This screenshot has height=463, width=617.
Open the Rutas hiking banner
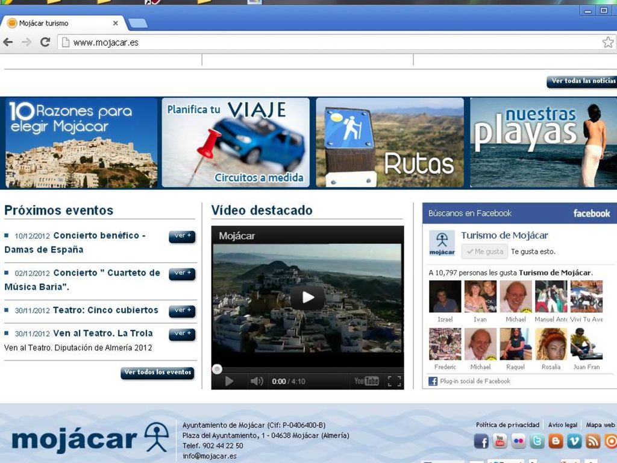click(390, 142)
